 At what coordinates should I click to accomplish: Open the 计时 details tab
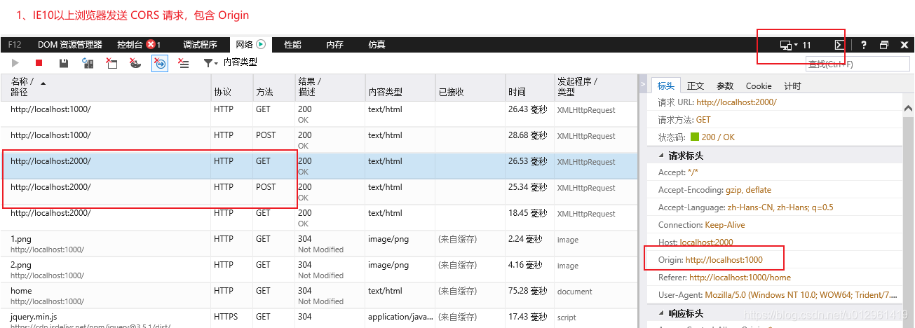792,86
